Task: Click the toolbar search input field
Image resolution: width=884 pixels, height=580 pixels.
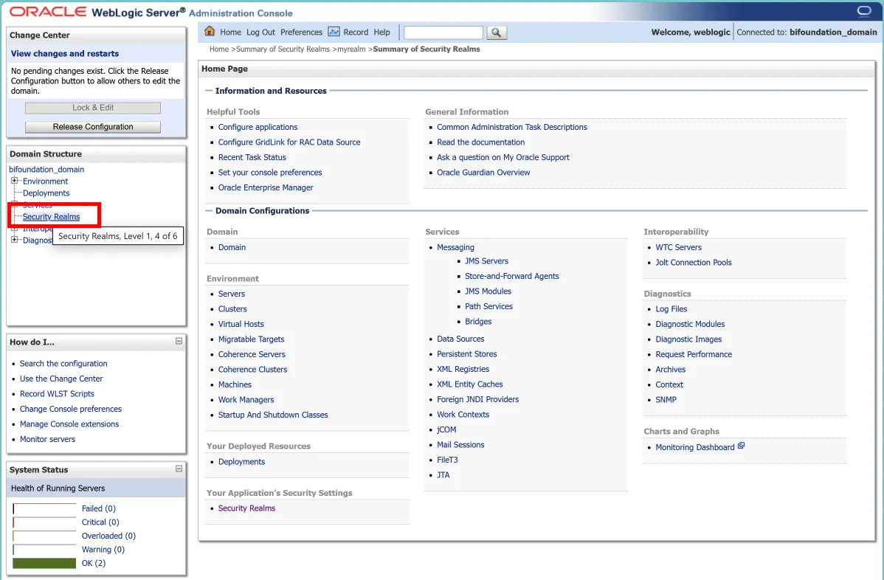Action: point(443,32)
